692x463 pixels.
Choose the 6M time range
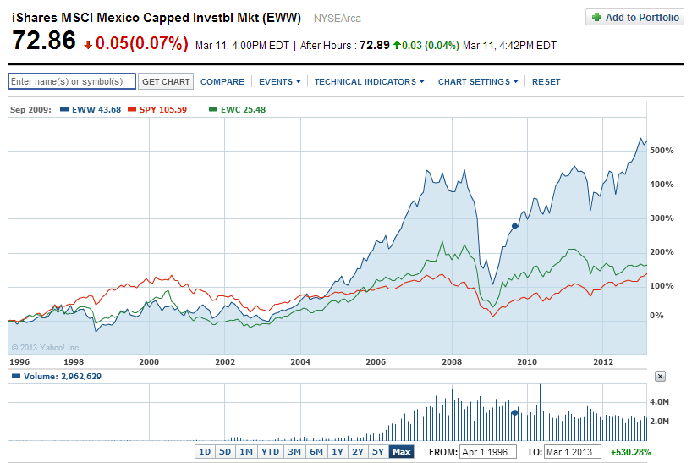coord(316,451)
